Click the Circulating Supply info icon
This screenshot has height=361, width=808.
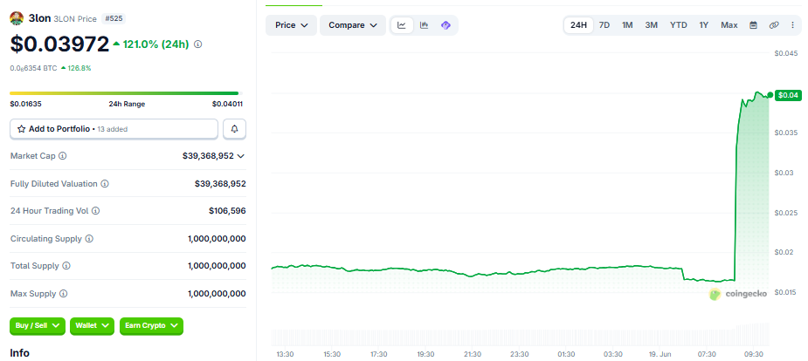tap(88, 239)
